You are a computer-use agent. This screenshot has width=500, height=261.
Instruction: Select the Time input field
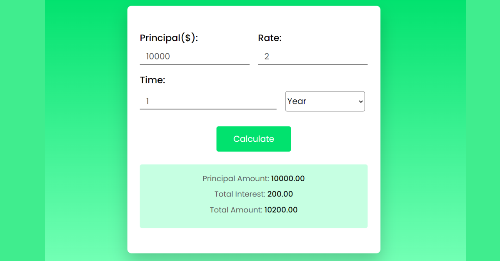click(208, 101)
